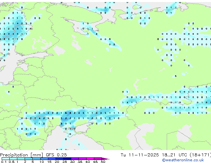211x163 pixels.
Task: Pick the 15–20 mm legend color swatch
Action: pyautogui.click(x=52, y=159)
